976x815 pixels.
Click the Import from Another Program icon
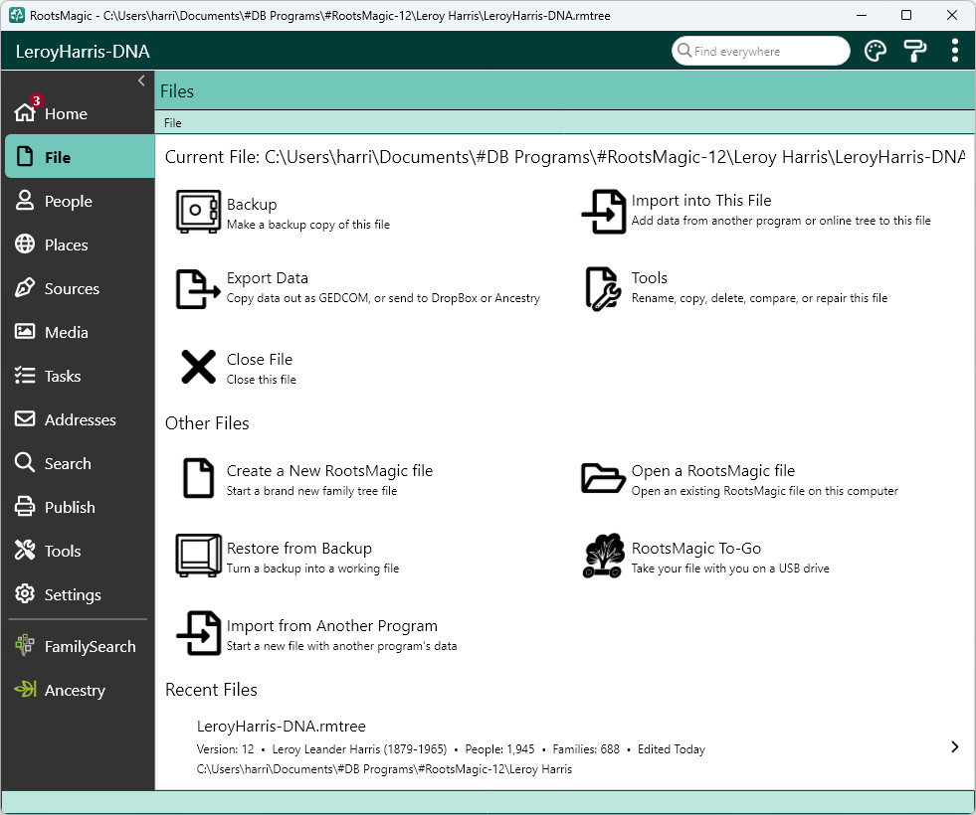[199, 633]
